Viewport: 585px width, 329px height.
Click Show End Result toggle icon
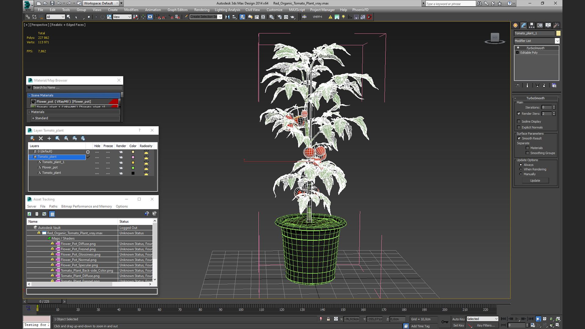click(527, 85)
